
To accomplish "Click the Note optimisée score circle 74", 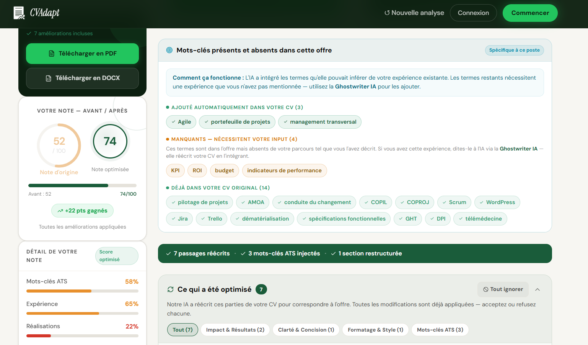I will tap(110, 141).
